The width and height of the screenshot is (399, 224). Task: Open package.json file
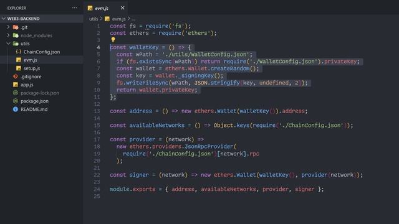pos(34,101)
